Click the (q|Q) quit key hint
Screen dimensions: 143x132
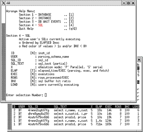pos(73,29)
